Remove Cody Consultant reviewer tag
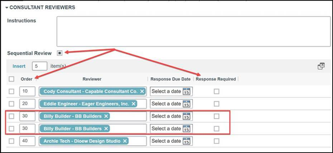 pyautogui.click(x=142, y=92)
